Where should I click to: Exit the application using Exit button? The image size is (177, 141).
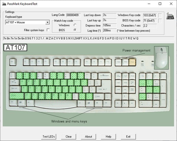pyautogui.click(x=128, y=137)
